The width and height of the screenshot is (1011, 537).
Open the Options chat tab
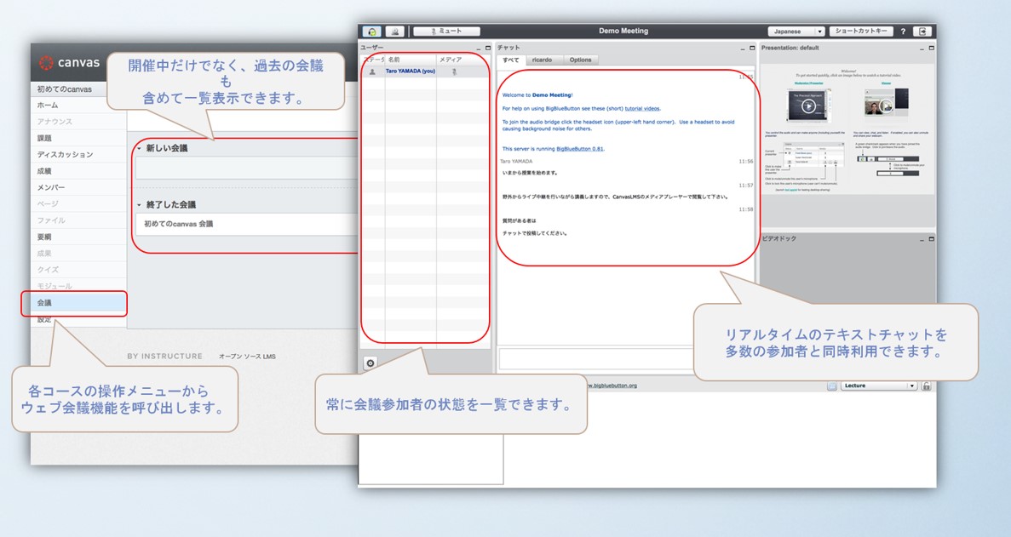[x=580, y=60]
